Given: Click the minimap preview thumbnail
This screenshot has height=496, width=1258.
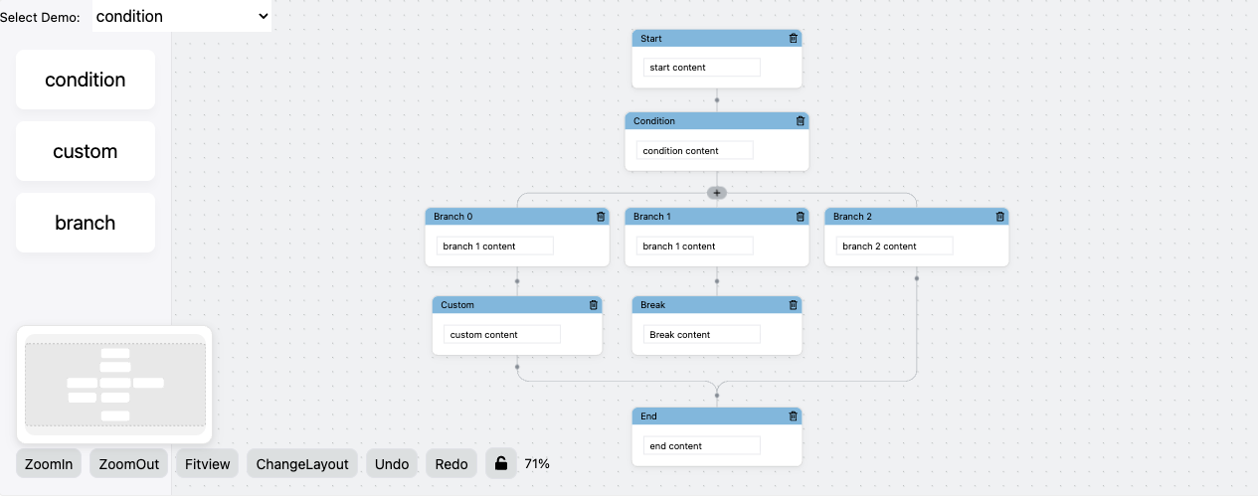Looking at the screenshot, I should pos(114,384).
